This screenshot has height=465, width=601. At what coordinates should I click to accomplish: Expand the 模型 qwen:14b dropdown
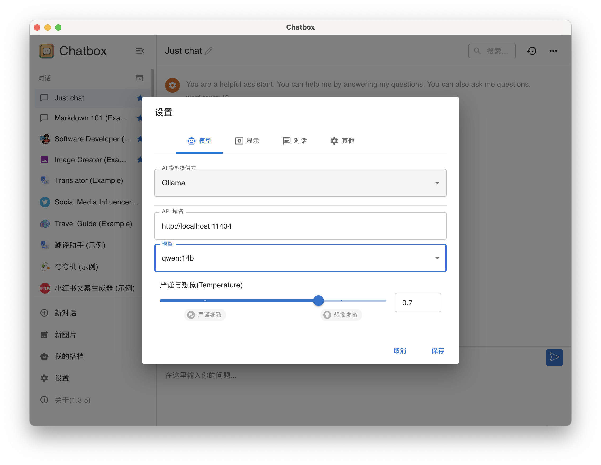pyautogui.click(x=300, y=258)
